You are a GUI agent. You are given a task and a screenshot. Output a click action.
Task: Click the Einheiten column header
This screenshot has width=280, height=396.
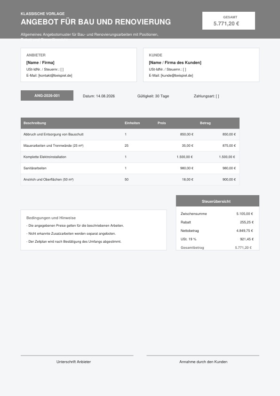click(x=132, y=123)
